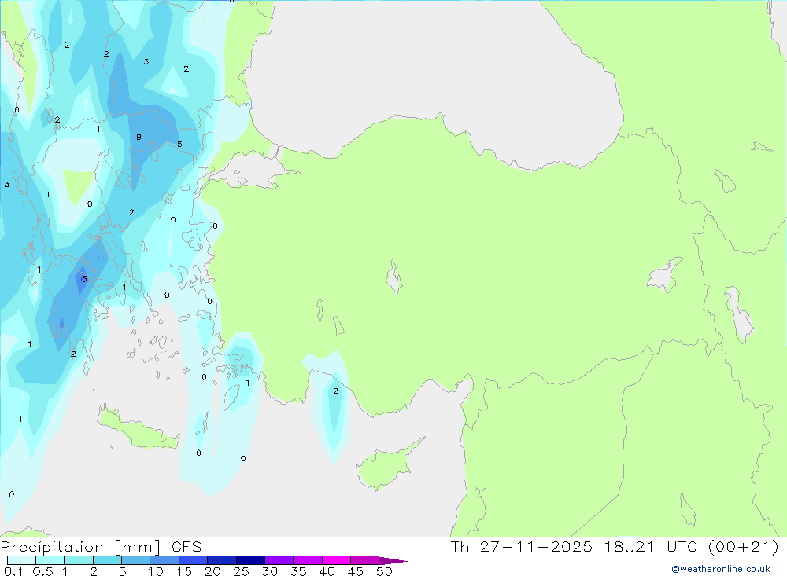This screenshot has height=576, width=787.
Task: Click the 20–25 mm dark blue swatch
Action: pos(222,560)
